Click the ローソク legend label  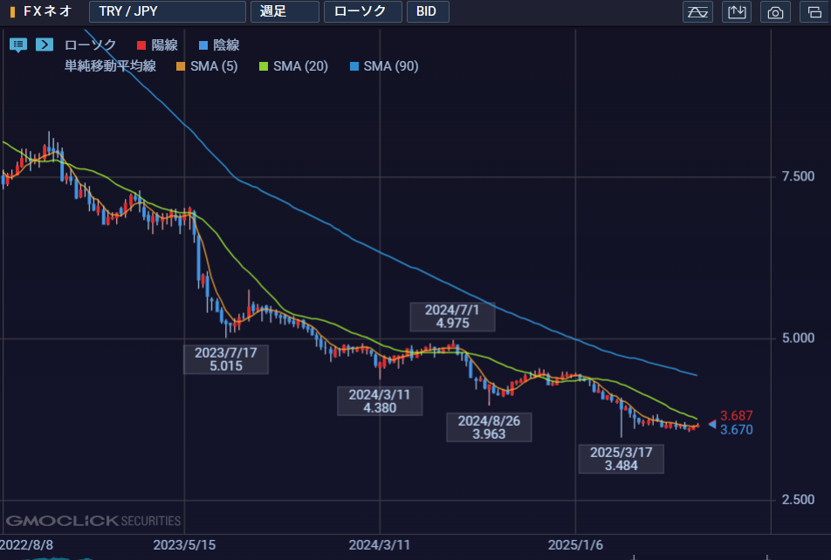(90, 45)
